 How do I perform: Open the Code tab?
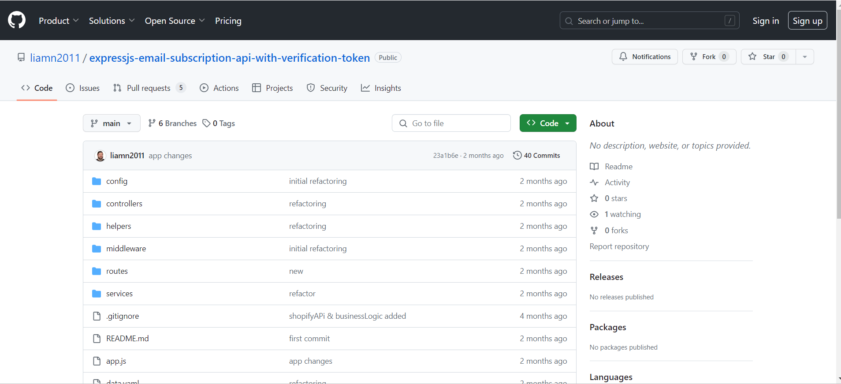coord(37,88)
